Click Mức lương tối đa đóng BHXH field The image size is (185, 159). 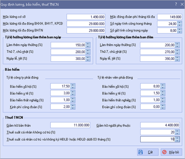pos(86,24)
